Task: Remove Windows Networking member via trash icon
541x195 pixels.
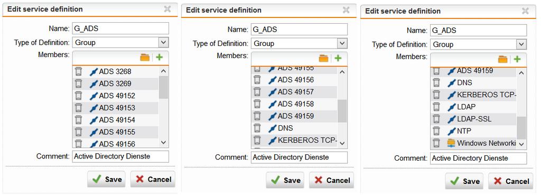Action: (436, 143)
